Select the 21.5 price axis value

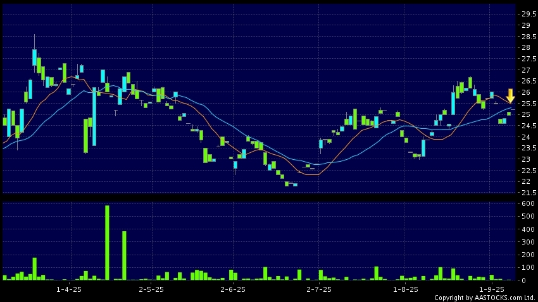(x=529, y=193)
